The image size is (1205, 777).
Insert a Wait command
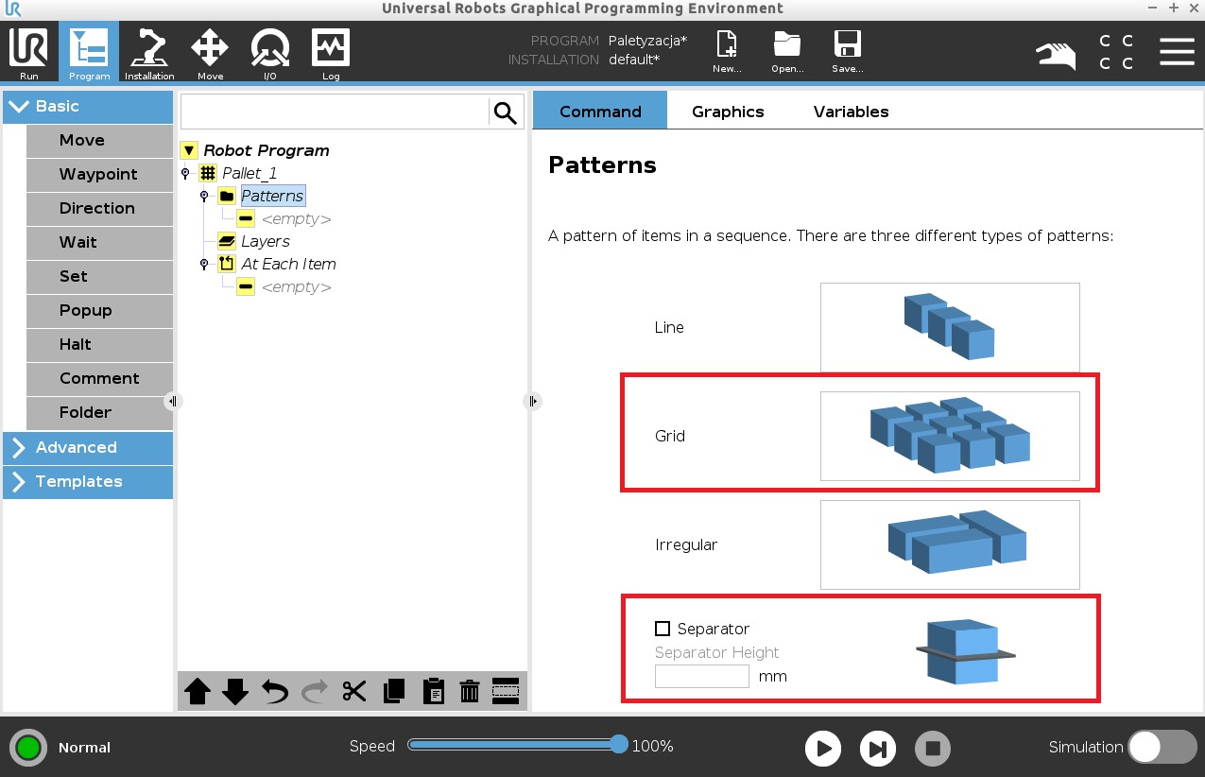[99, 243]
